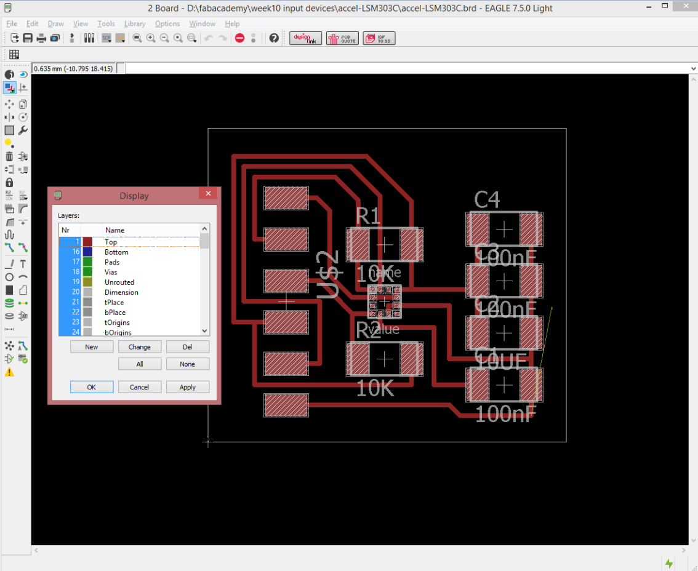Toggle visibility of layer 16 Bottom

(x=76, y=252)
